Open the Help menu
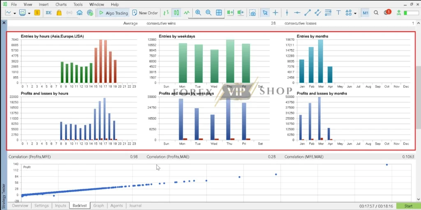The image size is (421, 210). [x=115, y=4]
